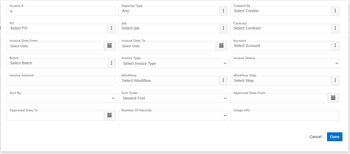Click the Cancel button
350x154 pixels.
316,137
